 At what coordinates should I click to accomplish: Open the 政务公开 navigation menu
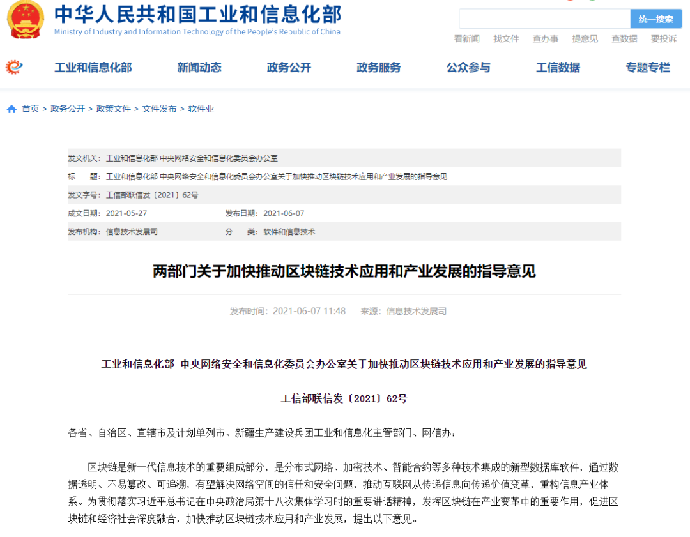pos(288,66)
